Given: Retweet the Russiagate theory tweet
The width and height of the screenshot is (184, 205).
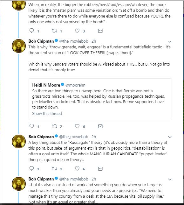Looking at the screenshot, I should pos(55,168).
